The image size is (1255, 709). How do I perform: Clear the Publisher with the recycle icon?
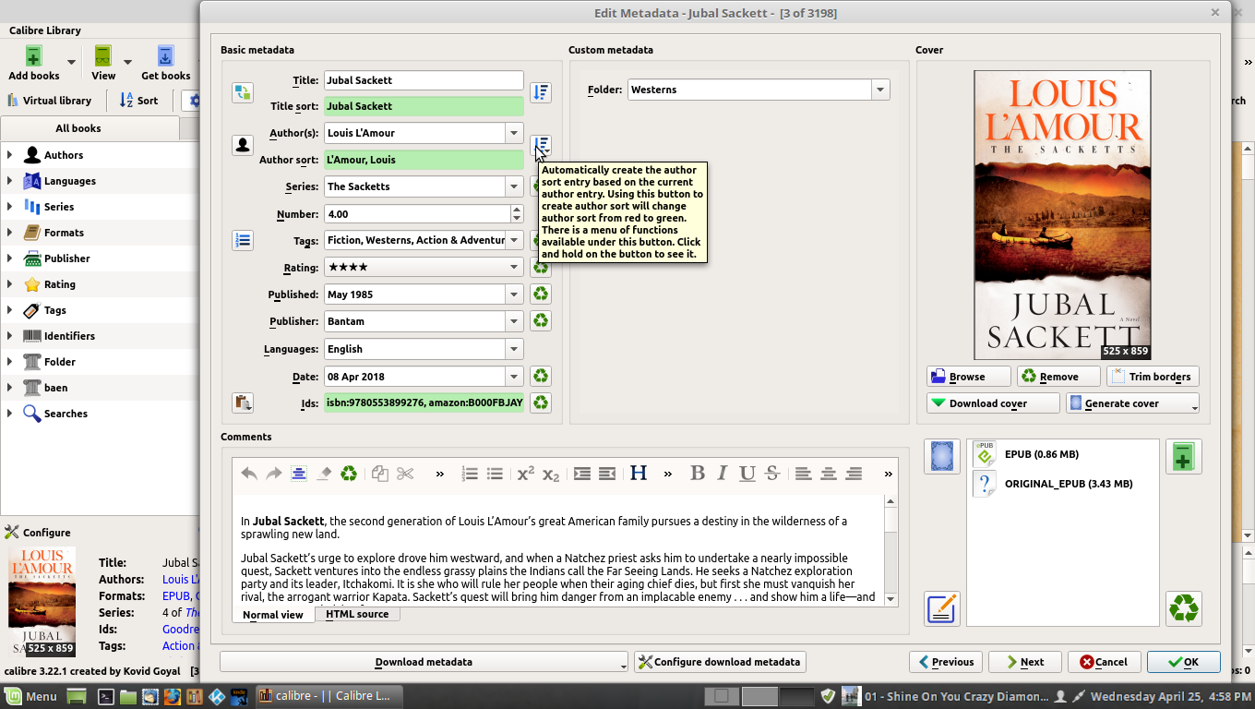(x=541, y=321)
